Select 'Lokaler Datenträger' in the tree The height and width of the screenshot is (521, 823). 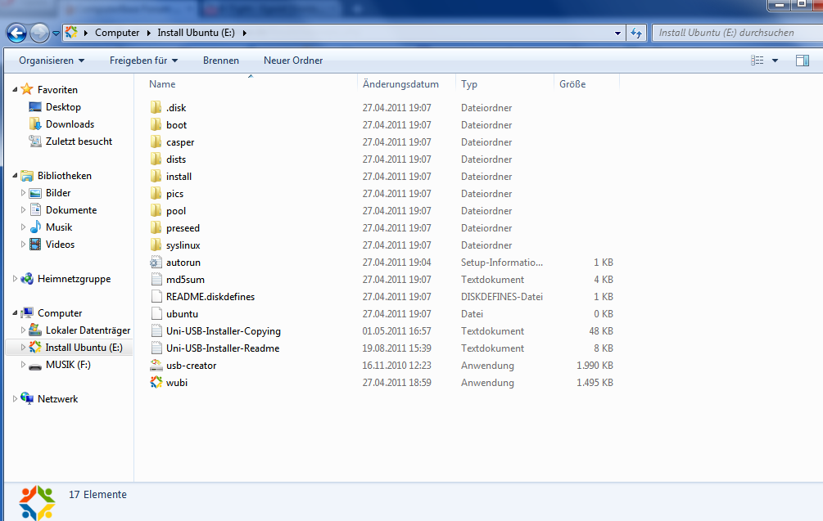(88, 330)
